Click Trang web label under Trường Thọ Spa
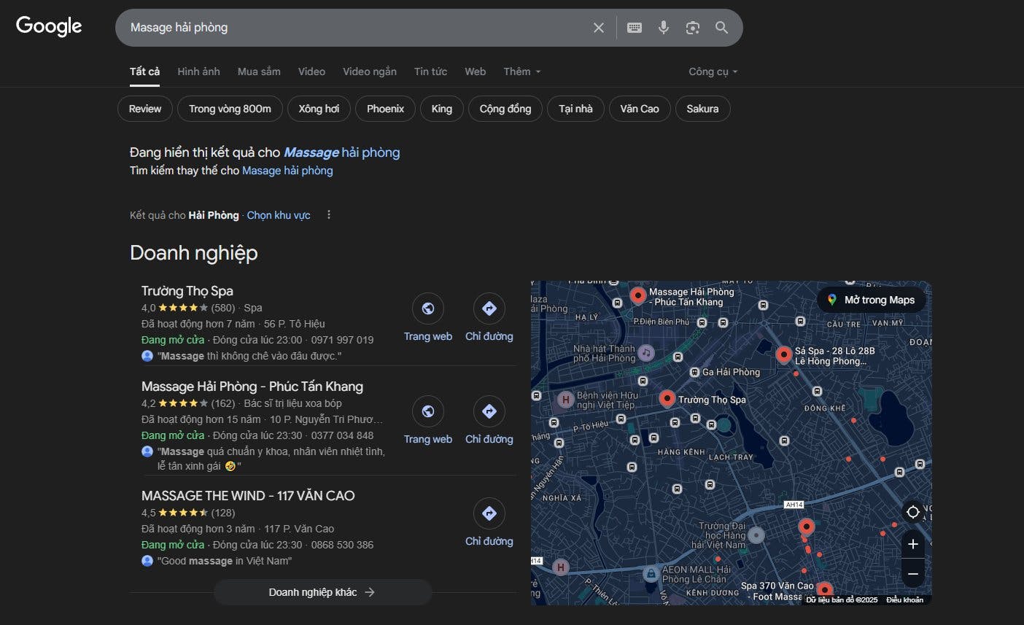The height and width of the screenshot is (625, 1024). pyautogui.click(x=428, y=336)
